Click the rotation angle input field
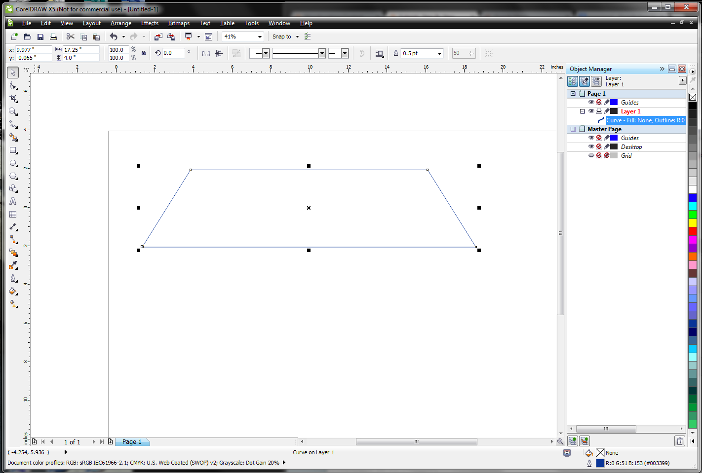The width and height of the screenshot is (702, 473). point(174,53)
